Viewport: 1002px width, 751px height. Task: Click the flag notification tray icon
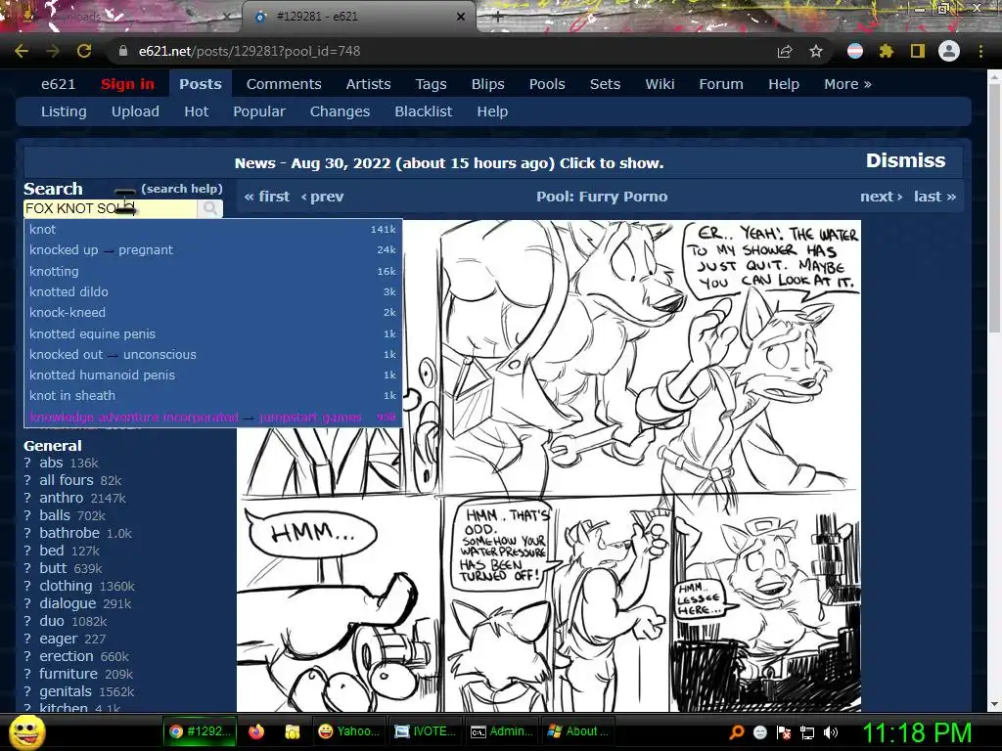coord(784,732)
